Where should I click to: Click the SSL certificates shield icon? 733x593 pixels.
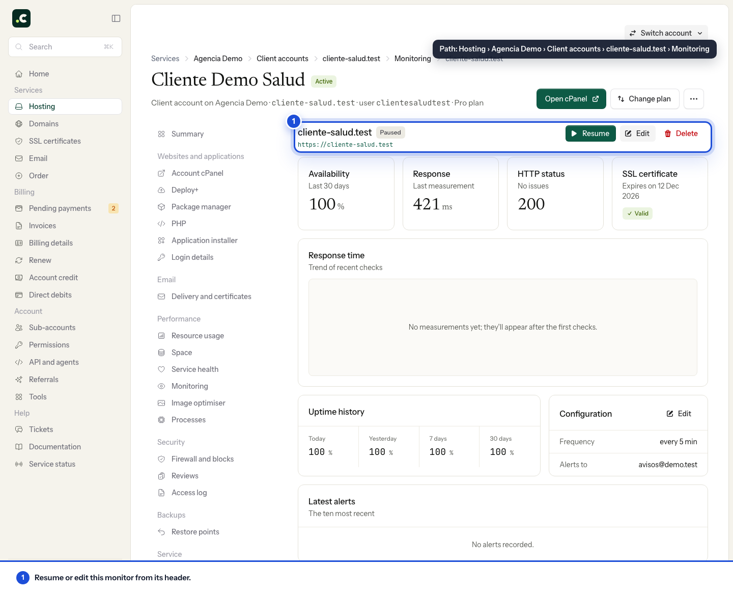pyautogui.click(x=19, y=141)
